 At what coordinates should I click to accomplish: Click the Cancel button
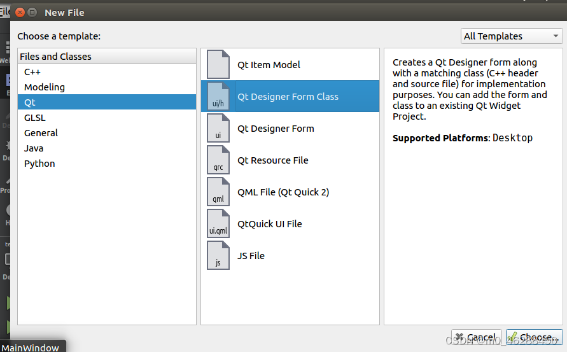[x=476, y=337]
